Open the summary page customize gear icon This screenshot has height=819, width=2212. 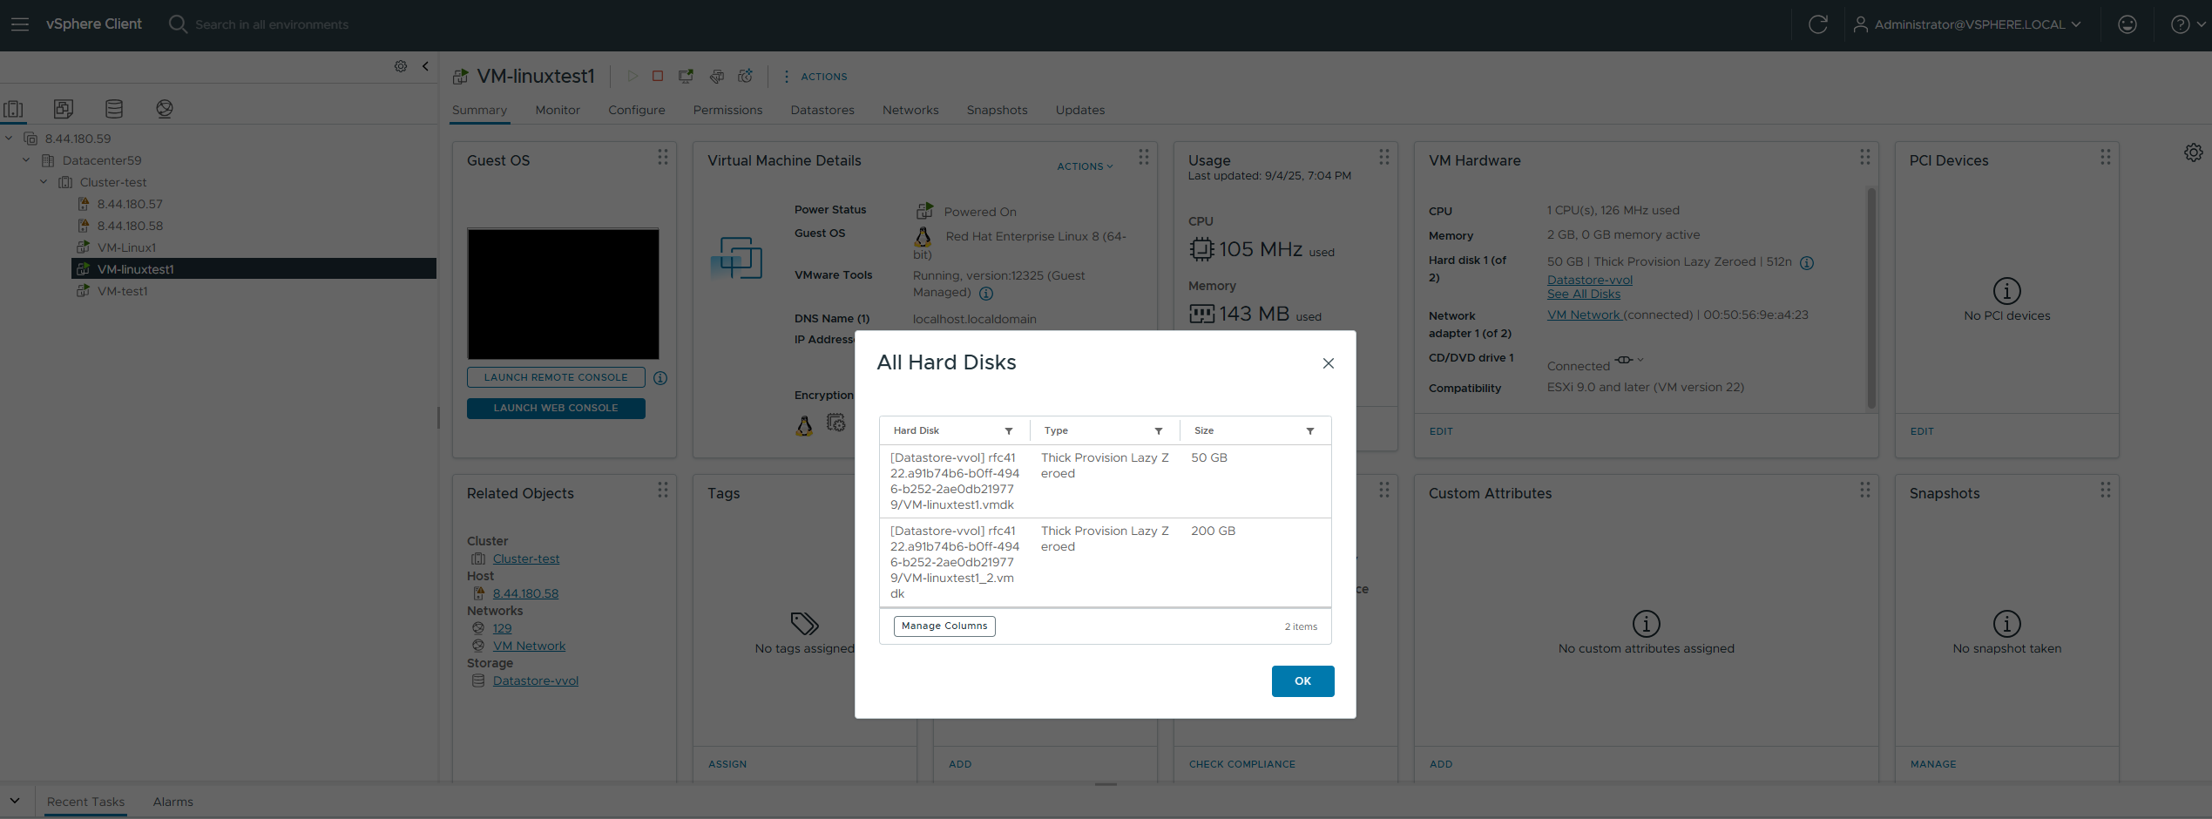[x=2193, y=152]
